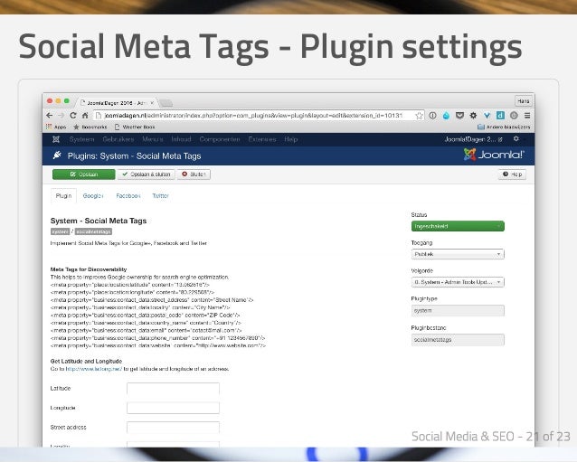This screenshot has height=462, width=577.
Task: Click the Pocket extension icon
Action: 459,116
